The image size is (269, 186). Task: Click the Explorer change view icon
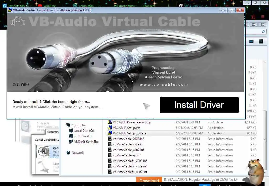coord(251,41)
